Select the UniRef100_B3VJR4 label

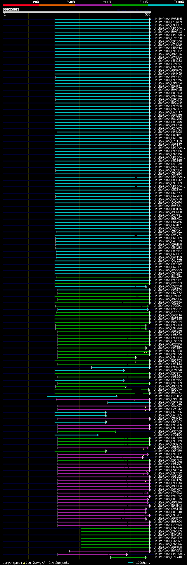point(168,528)
